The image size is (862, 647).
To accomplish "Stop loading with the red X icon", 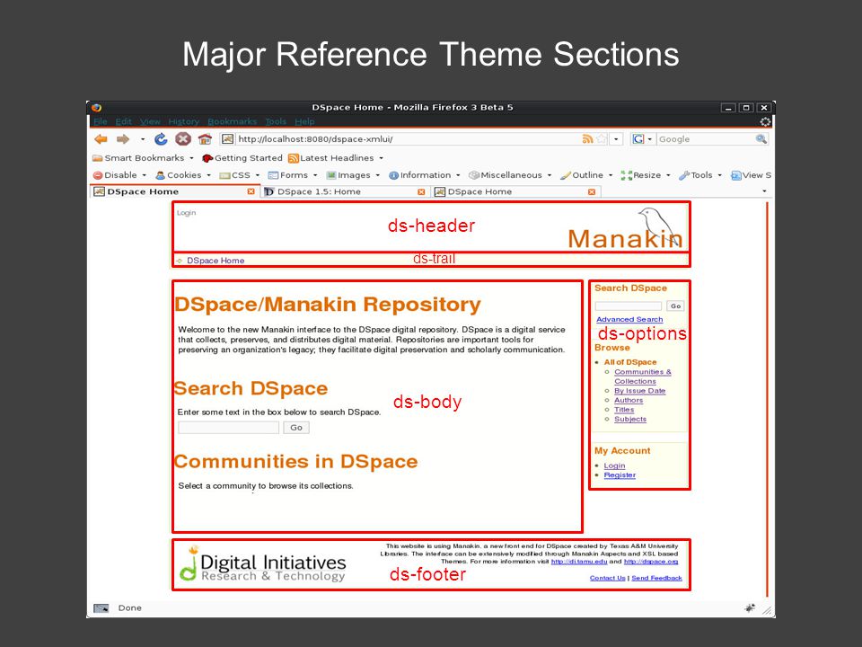I will (183, 139).
